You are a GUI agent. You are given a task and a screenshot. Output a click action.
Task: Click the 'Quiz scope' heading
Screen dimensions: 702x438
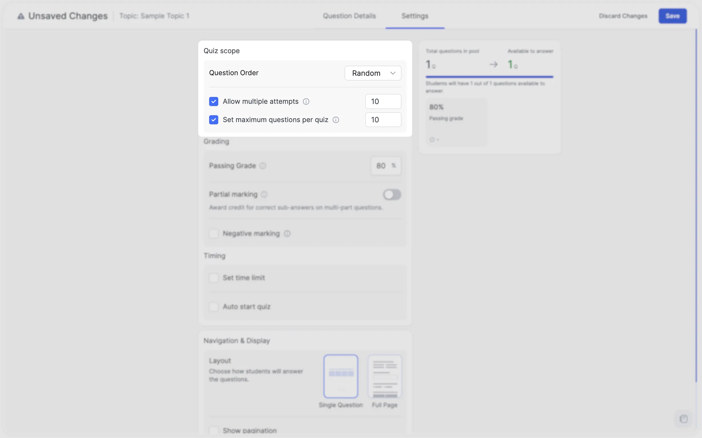(221, 51)
